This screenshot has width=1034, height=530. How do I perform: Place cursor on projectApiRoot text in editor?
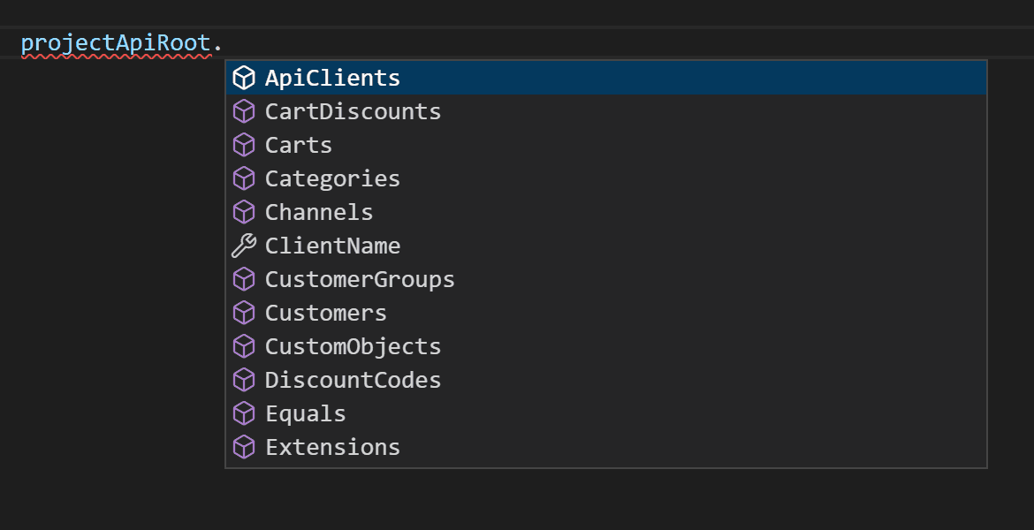point(116,42)
